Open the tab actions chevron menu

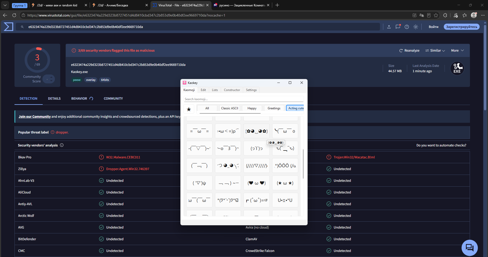(5, 5)
